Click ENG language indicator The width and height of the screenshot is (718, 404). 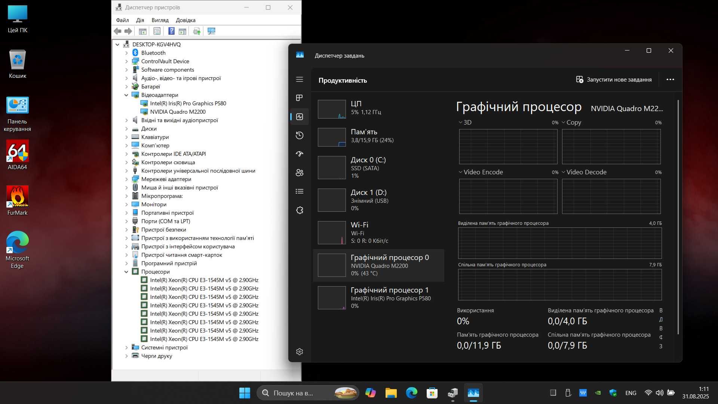(x=630, y=393)
